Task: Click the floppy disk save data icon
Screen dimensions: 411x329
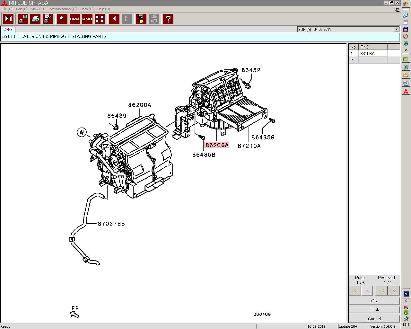Action: click(141, 19)
